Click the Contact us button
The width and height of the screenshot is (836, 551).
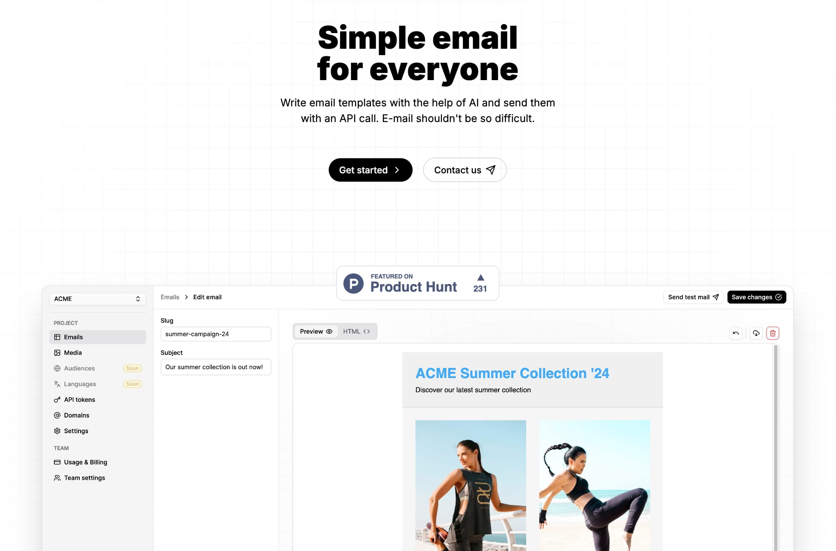465,170
